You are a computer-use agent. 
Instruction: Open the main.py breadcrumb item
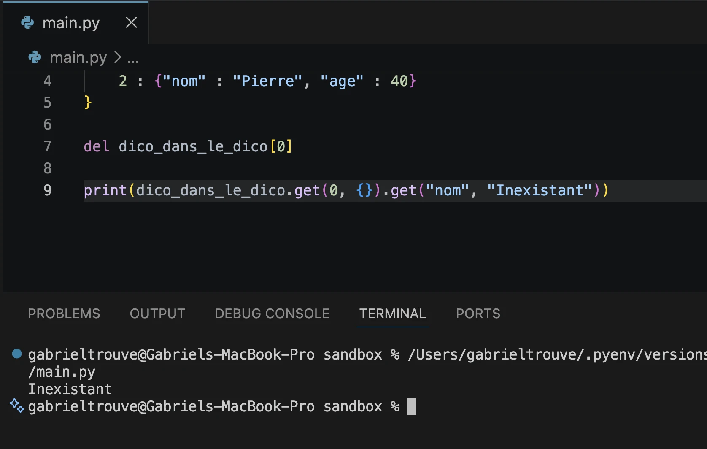point(78,57)
